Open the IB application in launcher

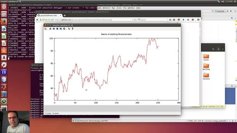(x=4, y=72)
